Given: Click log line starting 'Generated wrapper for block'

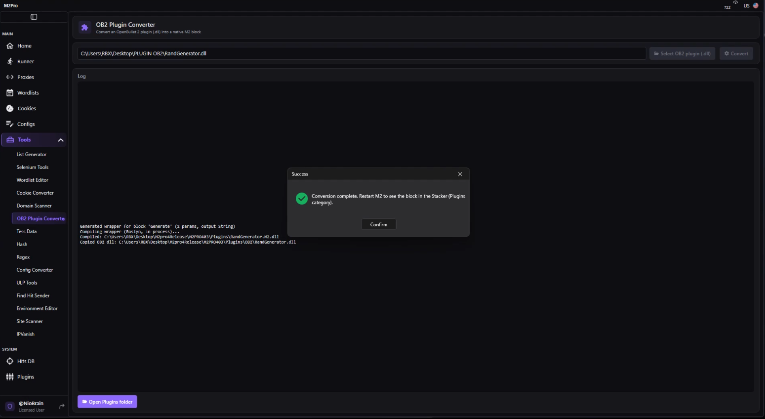Looking at the screenshot, I should point(158,226).
